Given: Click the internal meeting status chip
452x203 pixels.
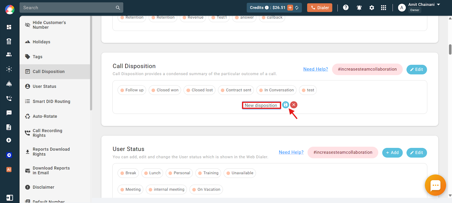Looking at the screenshot, I should 166,189.
